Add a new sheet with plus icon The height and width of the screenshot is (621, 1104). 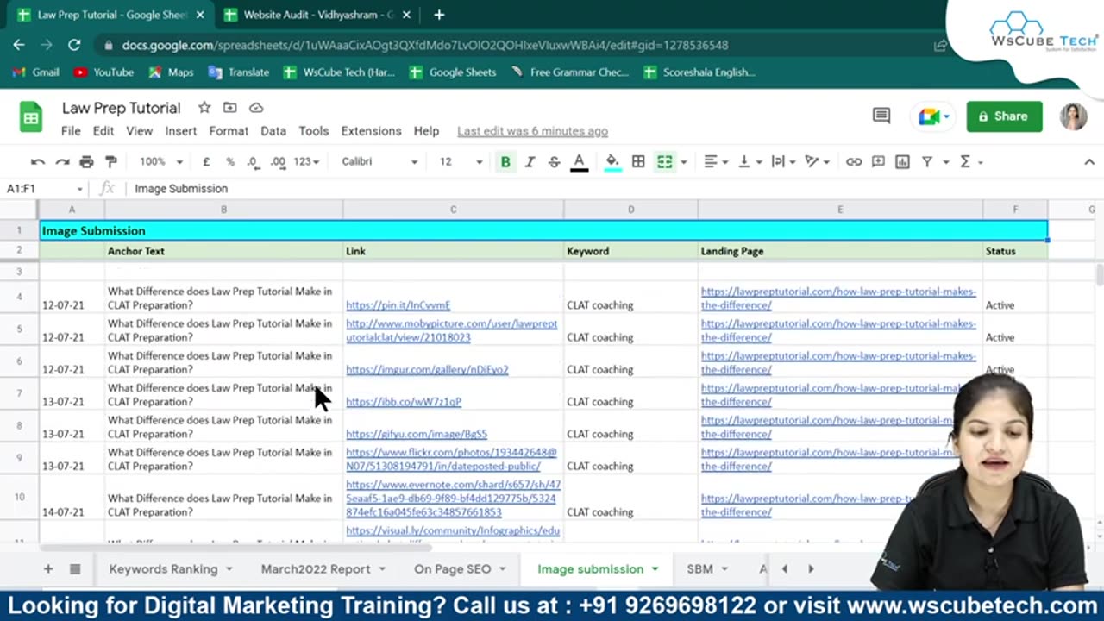pos(48,569)
